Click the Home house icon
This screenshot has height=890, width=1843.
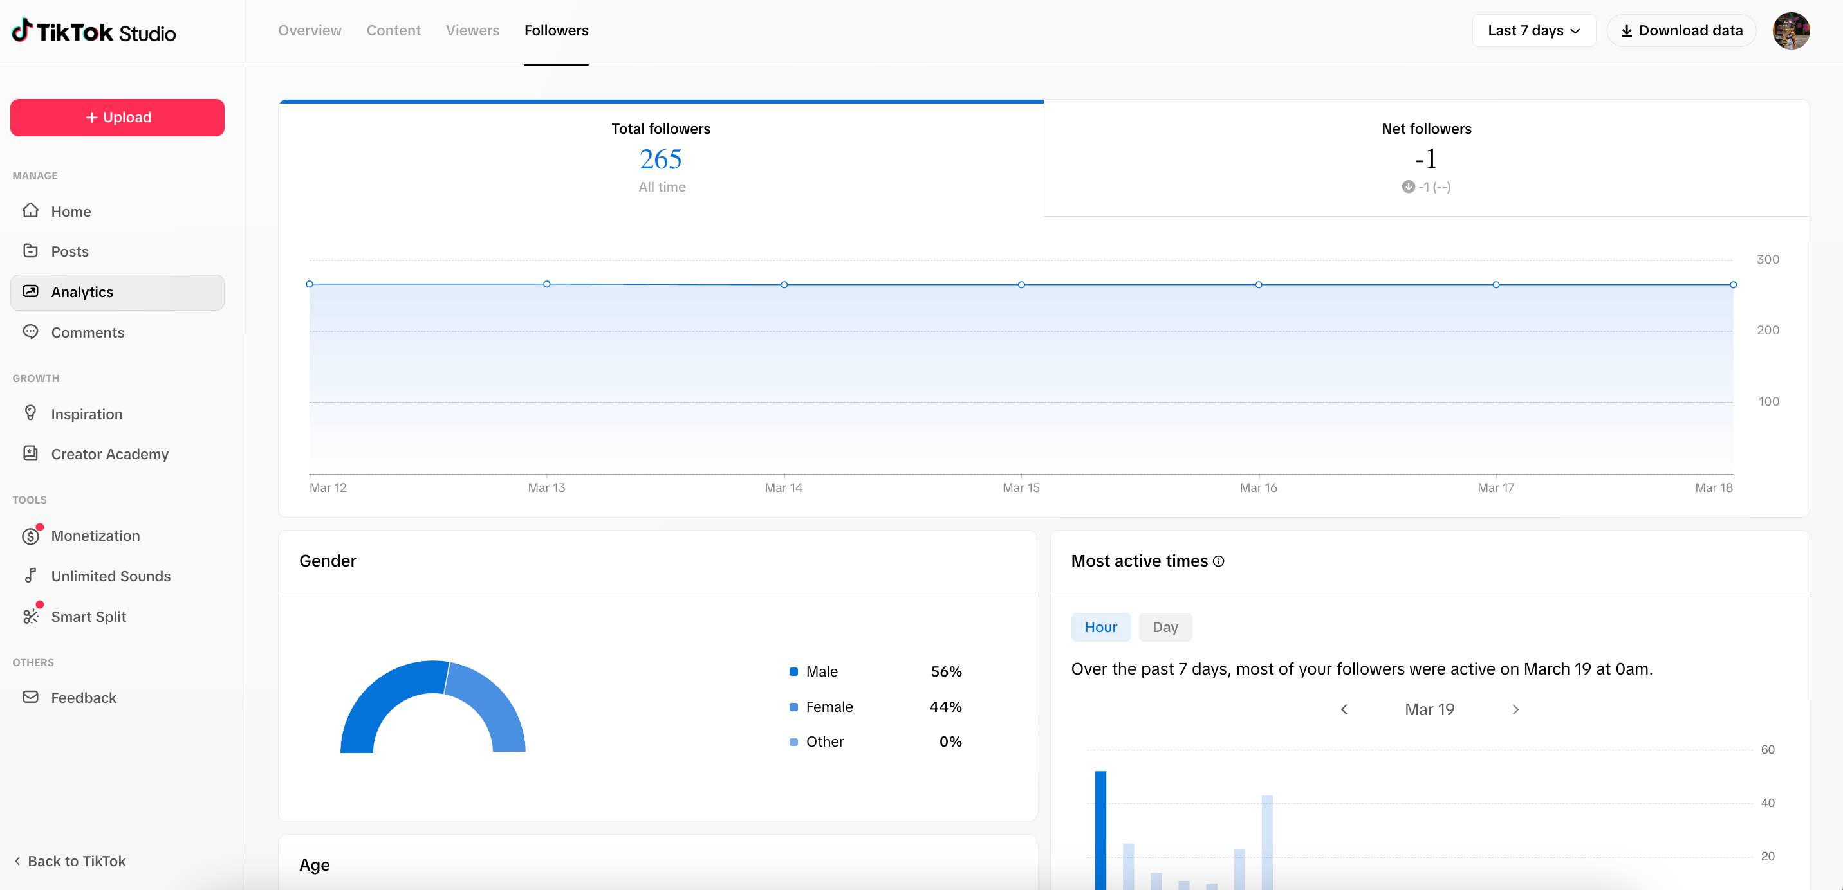[30, 210]
